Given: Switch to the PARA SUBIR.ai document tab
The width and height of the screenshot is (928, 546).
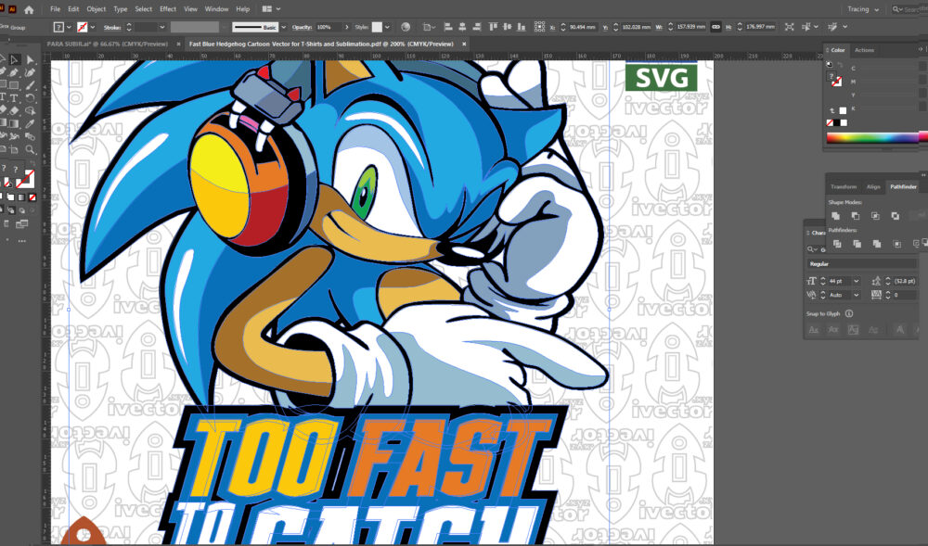Looking at the screenshot, I should (x=109, y=44).
